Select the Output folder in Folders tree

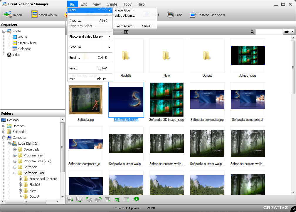pyautogui.click(x=34, y=196)
